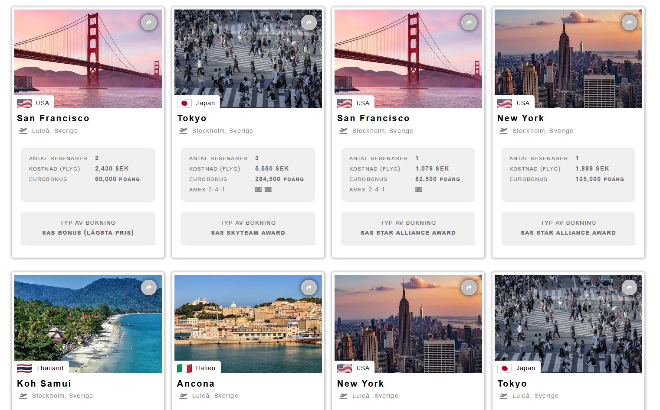Click the Thailand flag icon
This screenshot has width=660, height=410.
[x=24, y=368]
